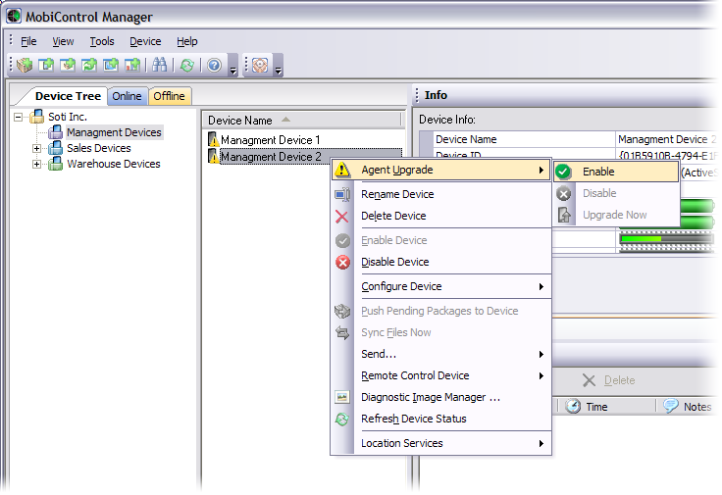
Task: Click the Managment Device 2 warning icon
Action: click(x=213, y=156)
